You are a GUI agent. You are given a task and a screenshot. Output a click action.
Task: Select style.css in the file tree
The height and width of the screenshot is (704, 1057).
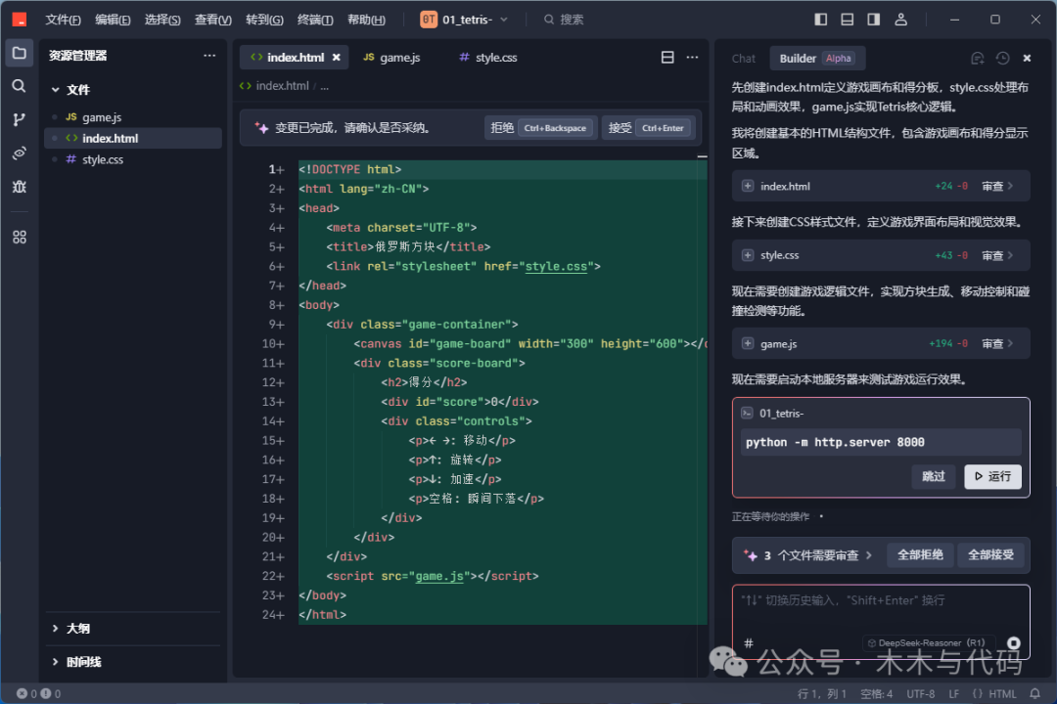[x=133, y=159]
